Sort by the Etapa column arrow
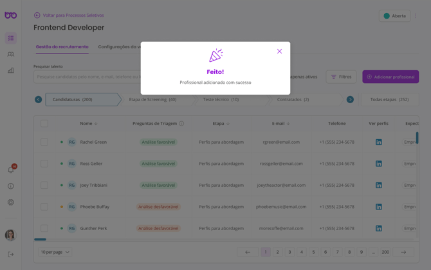 click(x=228, y=124)
